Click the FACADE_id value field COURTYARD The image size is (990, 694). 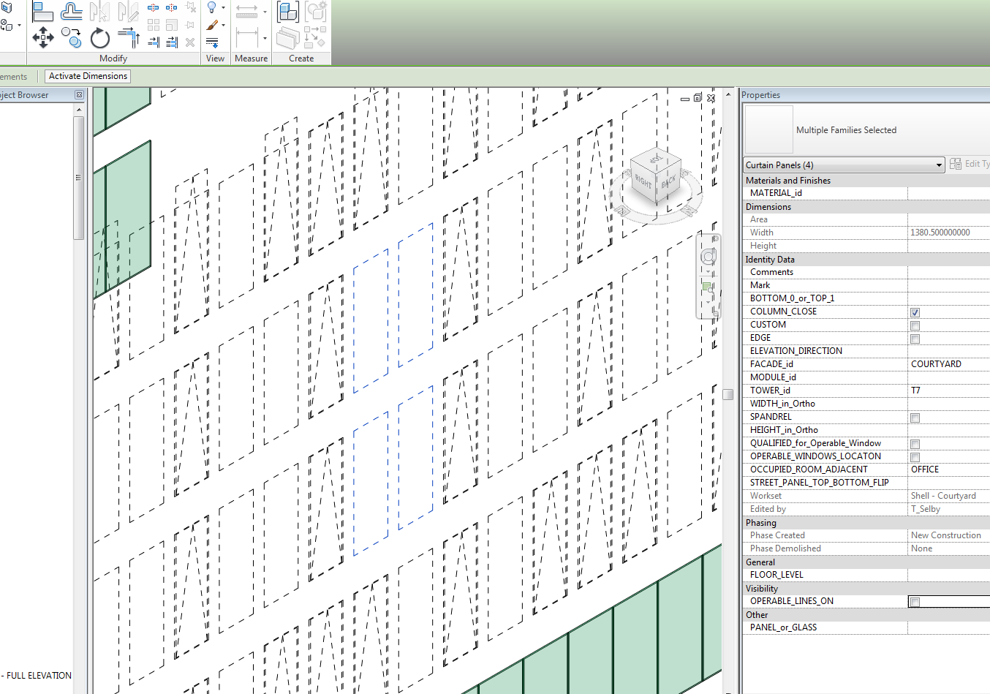948,363
